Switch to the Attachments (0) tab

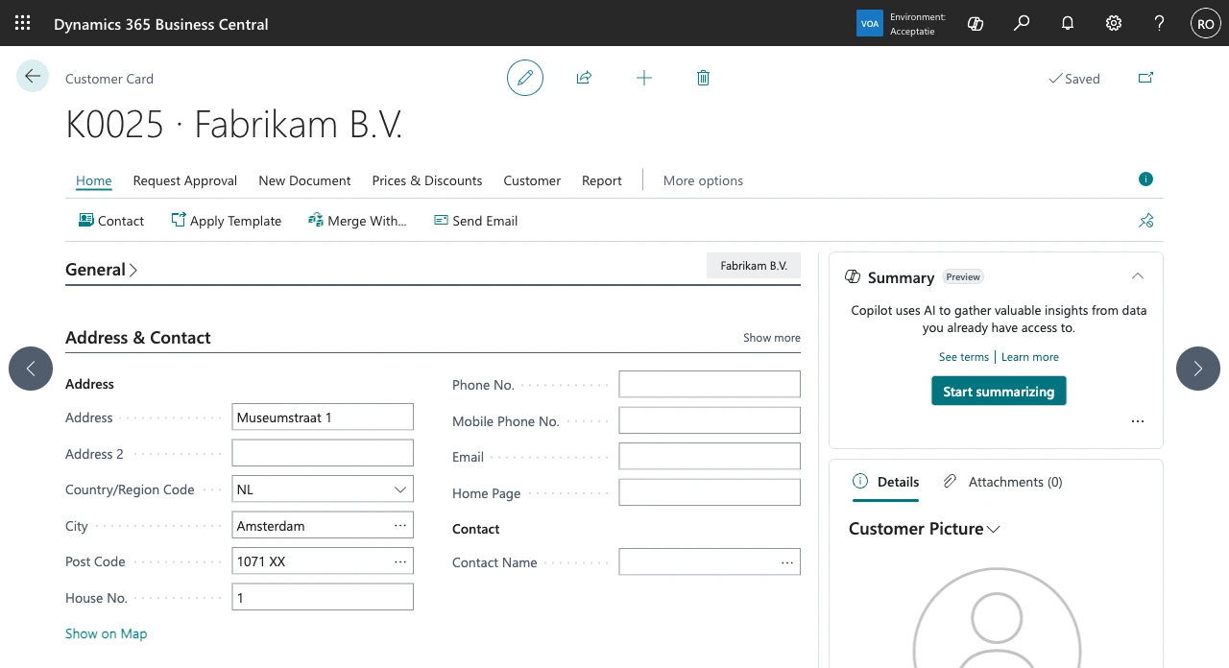(x=1003, y=482)
